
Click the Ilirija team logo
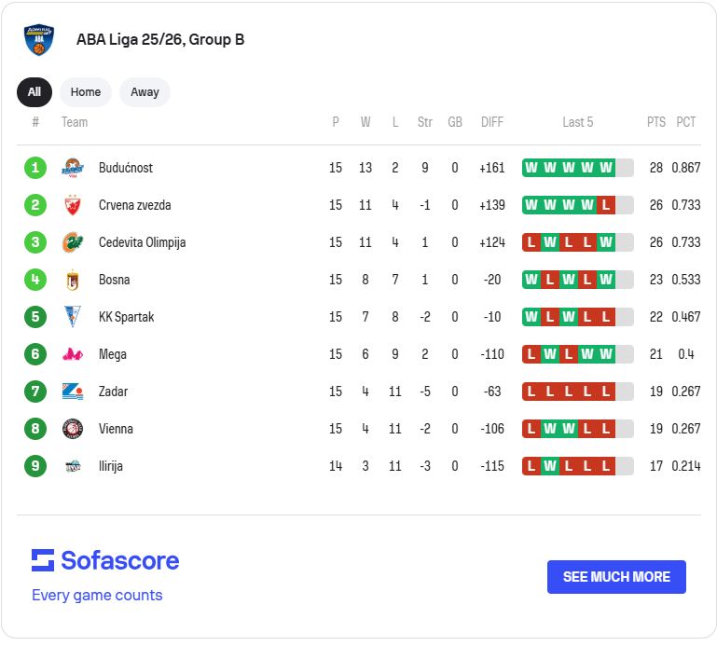tap(73, 466)
